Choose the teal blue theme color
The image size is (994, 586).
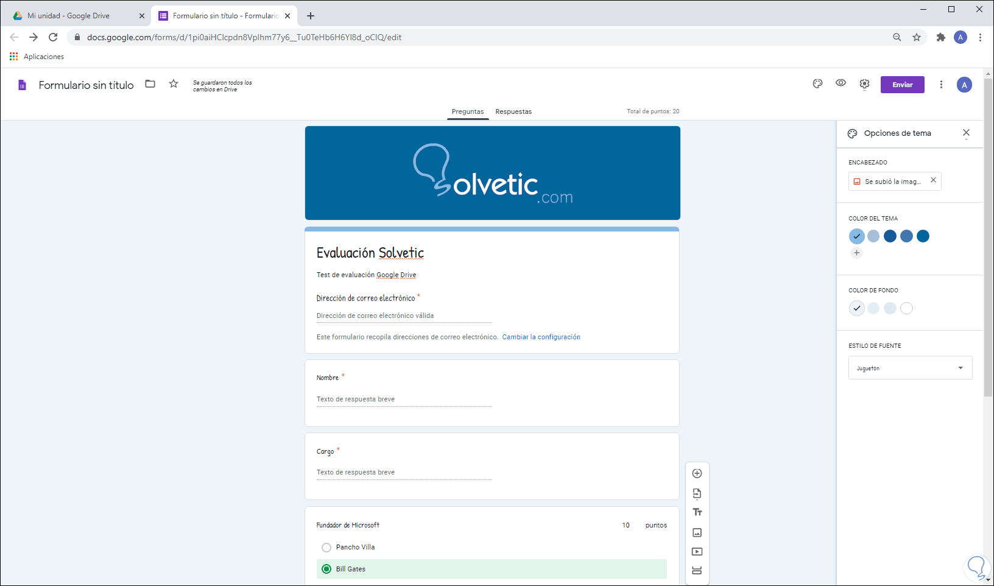point(923,236)
